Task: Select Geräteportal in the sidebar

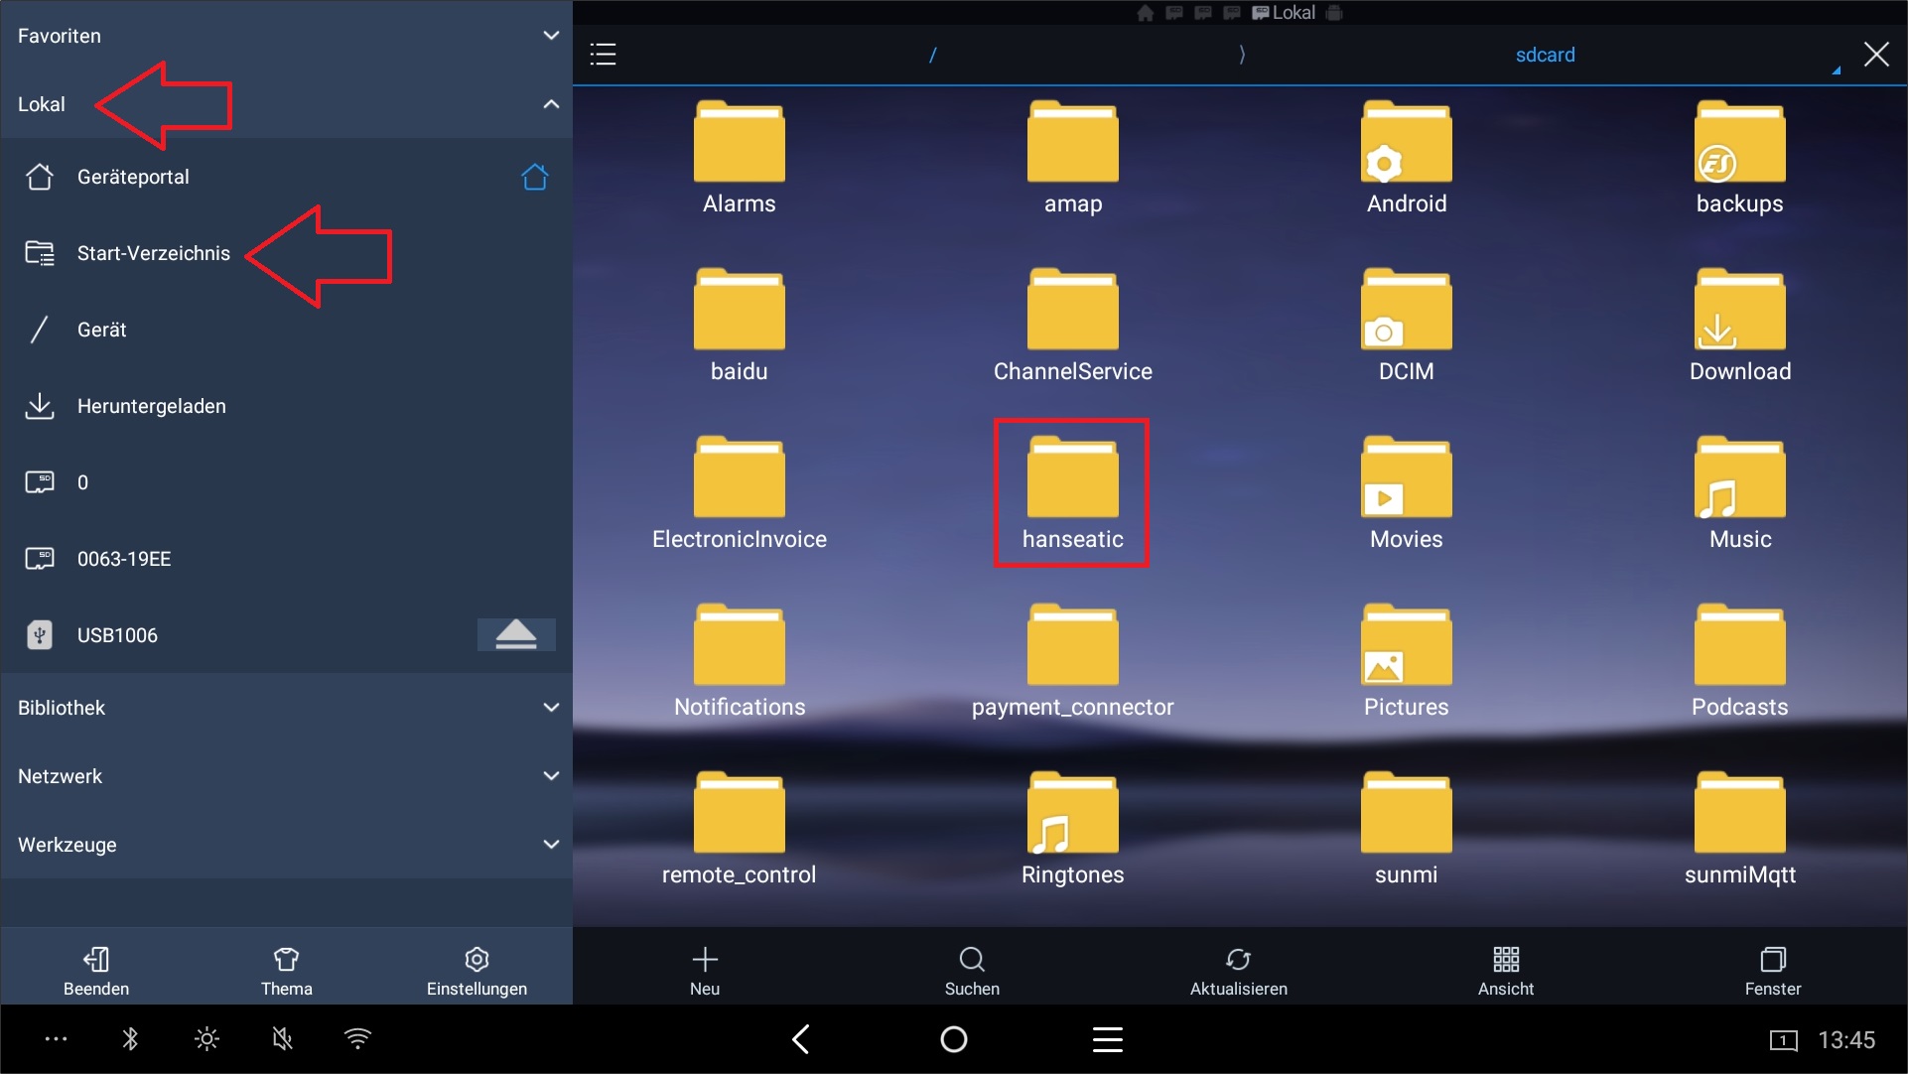Action: (x=286, y=177)
